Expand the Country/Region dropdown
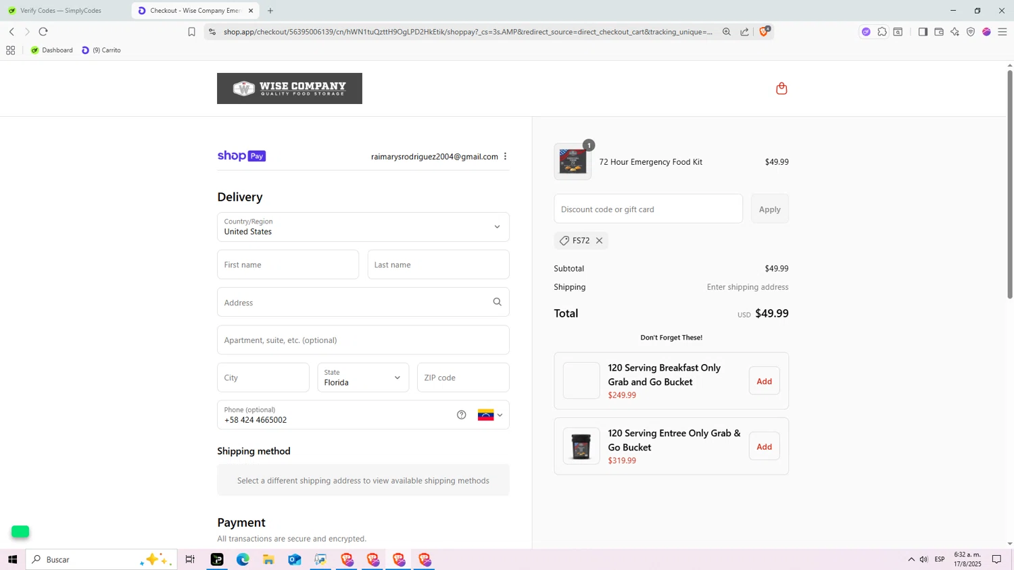 363,227
